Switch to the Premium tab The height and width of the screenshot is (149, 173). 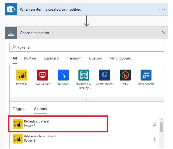(74, 58)
